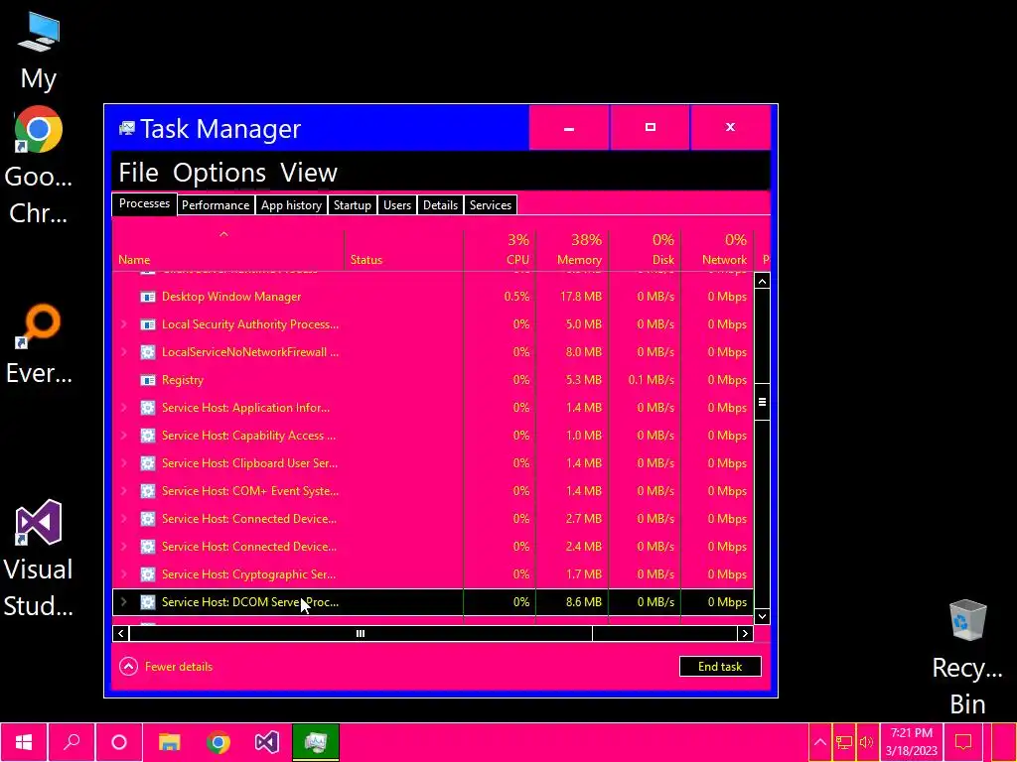Screen dimensions: 1017x762
Task: Sort processes by Memory column
Action: [572, 249]
